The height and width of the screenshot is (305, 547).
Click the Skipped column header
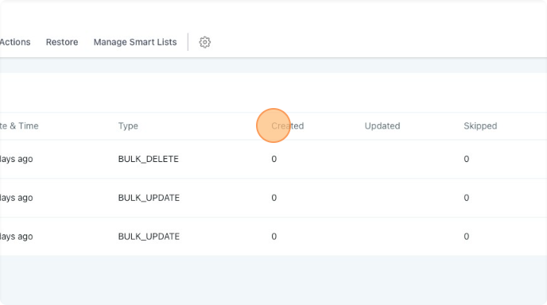coord(480,125)
